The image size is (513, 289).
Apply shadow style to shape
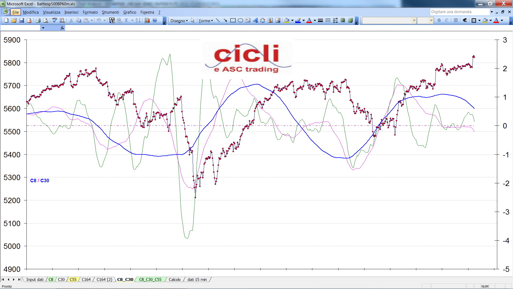coord(343,21)
